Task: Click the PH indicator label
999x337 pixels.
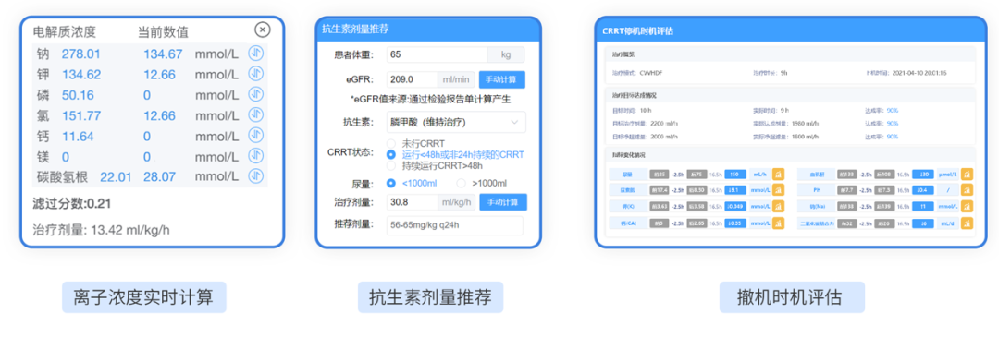Action: click(816, 190)
